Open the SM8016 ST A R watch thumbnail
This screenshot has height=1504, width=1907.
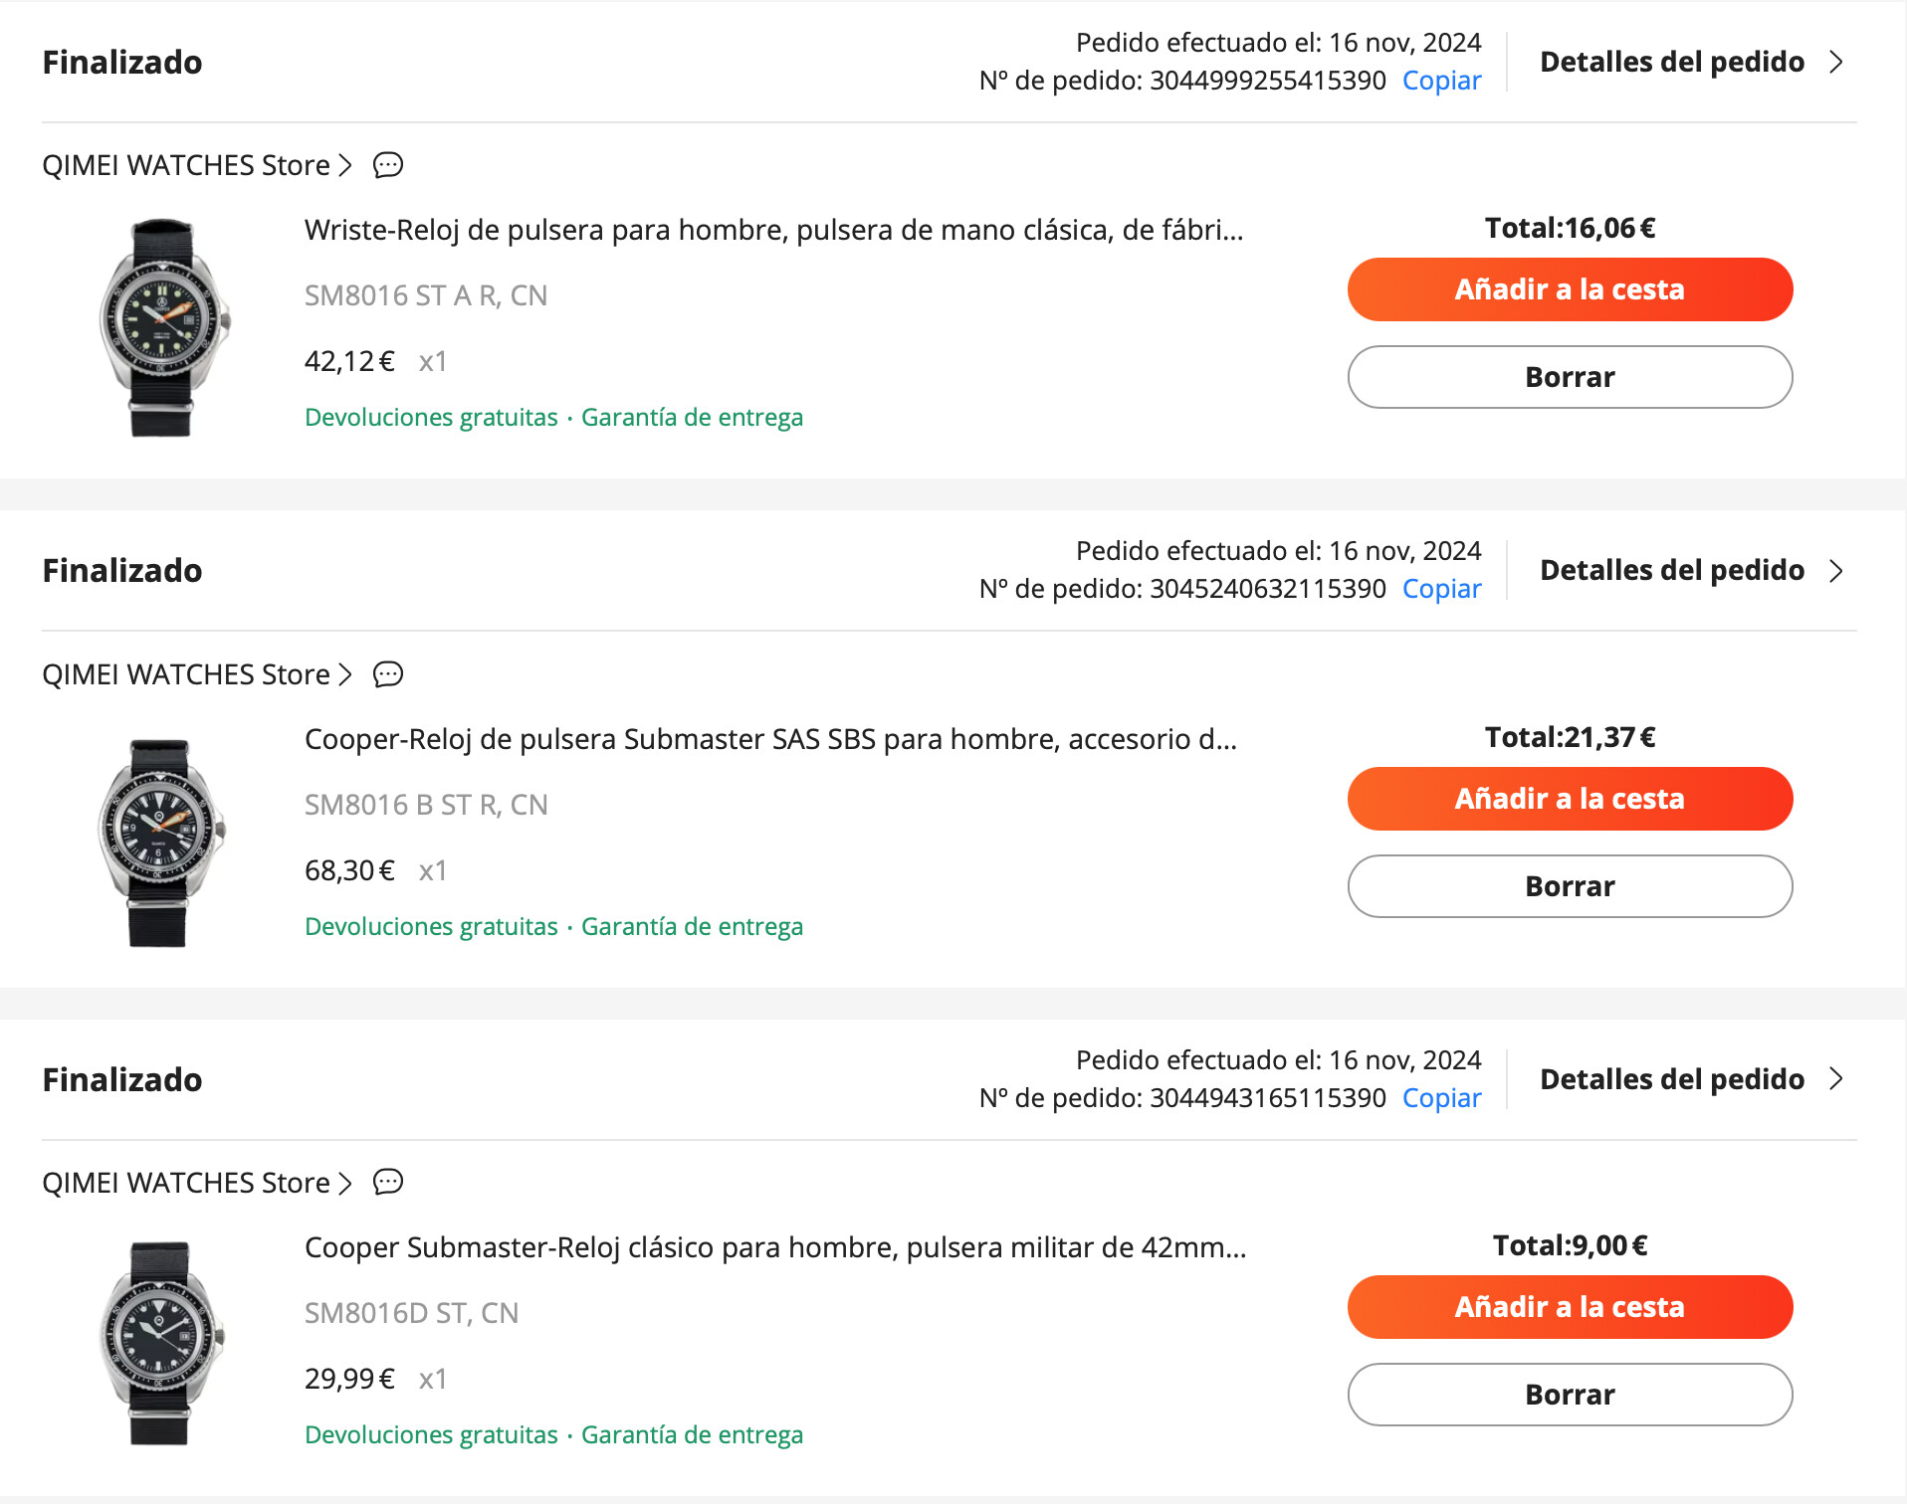coord(162,327)
